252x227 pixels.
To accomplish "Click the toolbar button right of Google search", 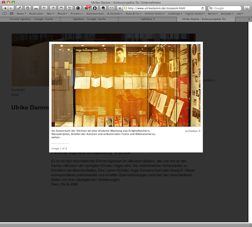I will click(x=246, y=8).
